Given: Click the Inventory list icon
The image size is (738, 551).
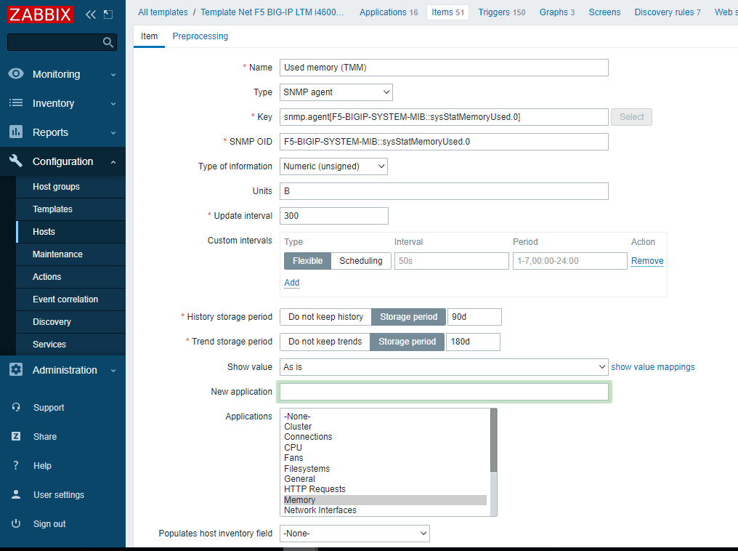Looking at the screenshot, I should click(x=16, y=102).
